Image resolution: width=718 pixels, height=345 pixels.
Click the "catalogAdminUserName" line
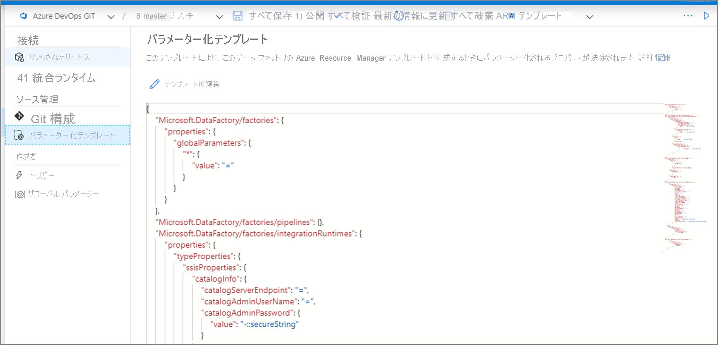258,301
